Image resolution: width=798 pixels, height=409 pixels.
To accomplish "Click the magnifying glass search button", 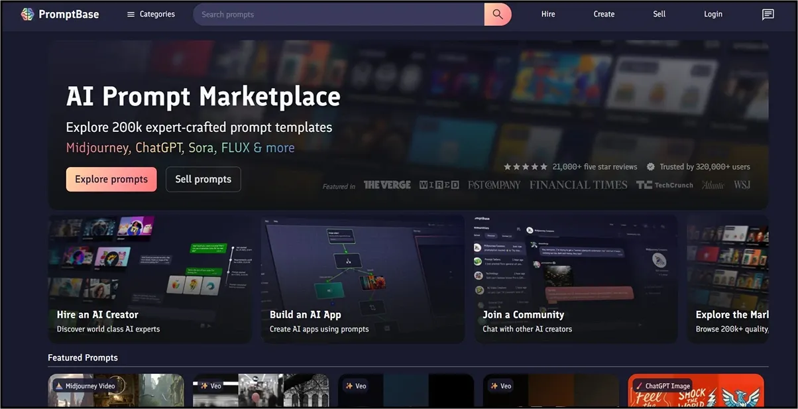I will point(498,14).
